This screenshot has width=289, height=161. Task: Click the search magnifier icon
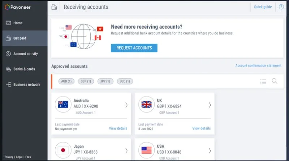pyautogui.click(x=275, y=81)
